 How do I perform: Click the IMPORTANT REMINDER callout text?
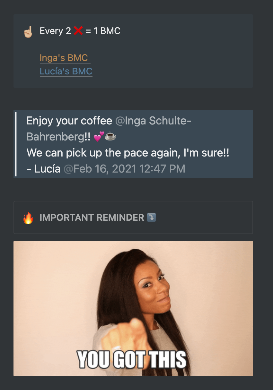(x=92, y=217)
